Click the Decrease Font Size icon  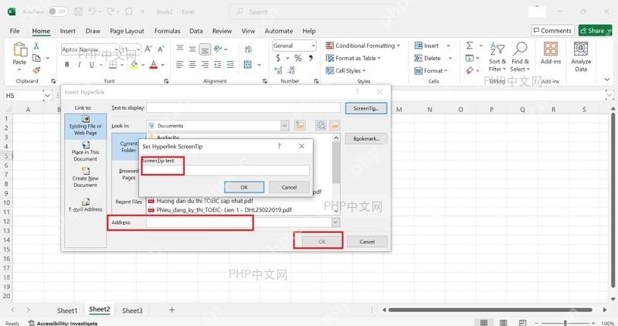[x=161, y=49]
